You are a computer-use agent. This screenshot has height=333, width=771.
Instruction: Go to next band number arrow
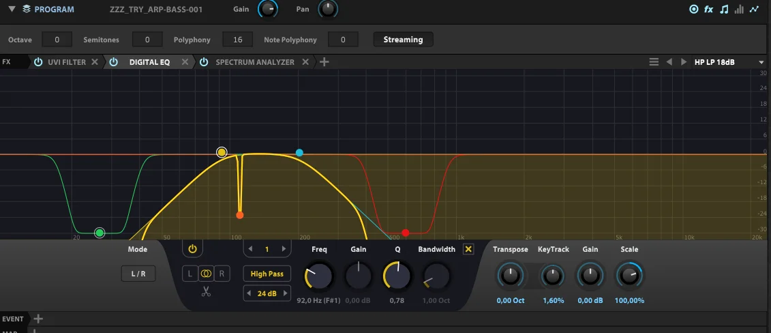point(284,249)
